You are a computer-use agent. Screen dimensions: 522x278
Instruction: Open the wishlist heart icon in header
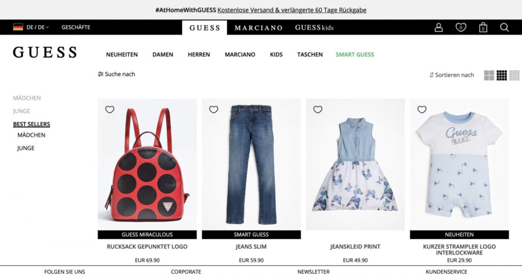[x=461, y=27]
